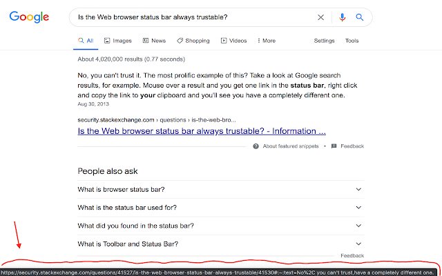Select the Shopping tab
The width and height of the screenshot is (442, 276).
pos(193,41)
